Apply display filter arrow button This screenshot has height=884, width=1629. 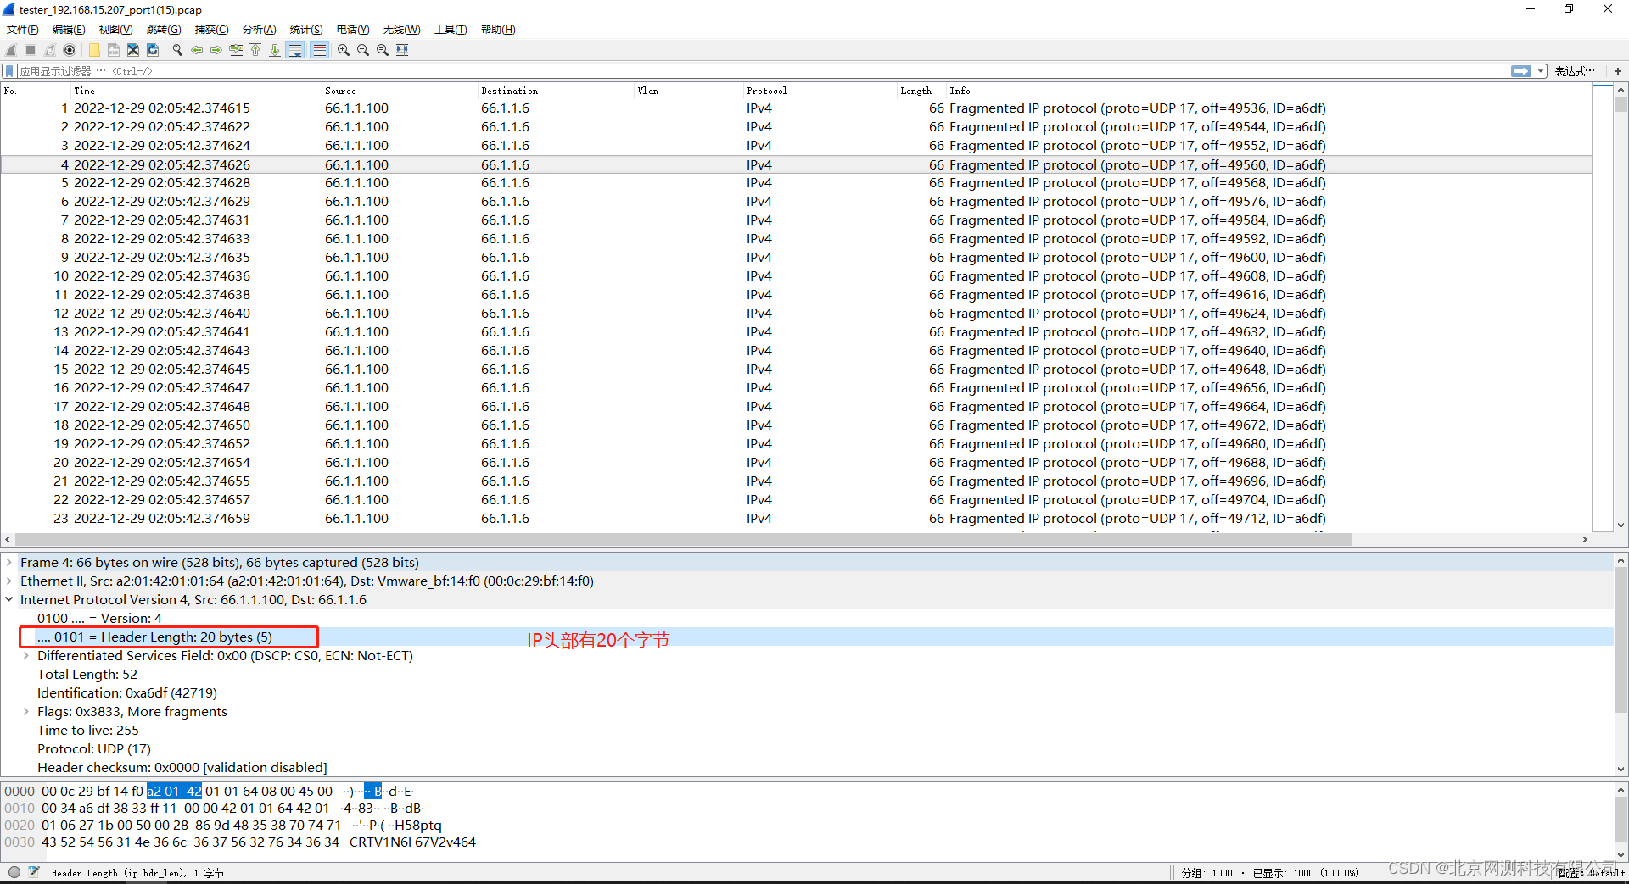coord(1521,71)
